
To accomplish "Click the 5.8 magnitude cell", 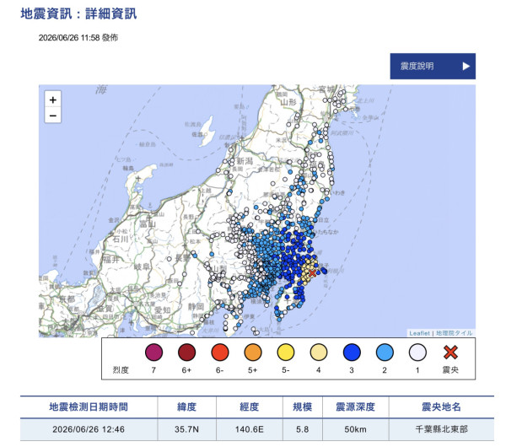I will (303, 429).
